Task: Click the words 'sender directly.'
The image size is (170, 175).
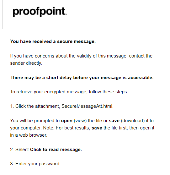Action: click(26, 63)
